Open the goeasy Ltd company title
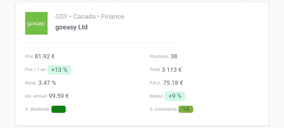Screen dimensions: 284x128 71,27
